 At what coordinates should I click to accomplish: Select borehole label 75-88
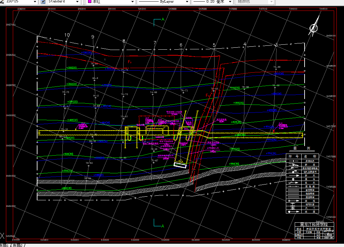pos(277,67)
